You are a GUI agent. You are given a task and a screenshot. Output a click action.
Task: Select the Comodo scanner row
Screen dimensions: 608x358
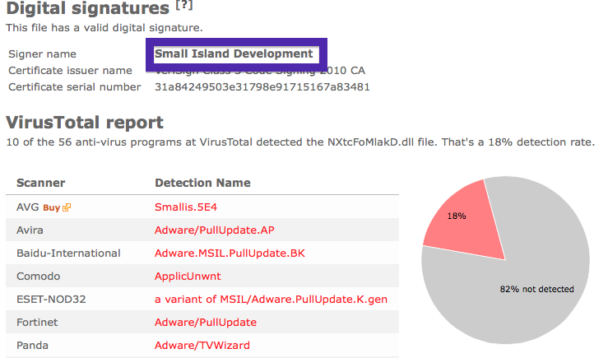[202, 277]
